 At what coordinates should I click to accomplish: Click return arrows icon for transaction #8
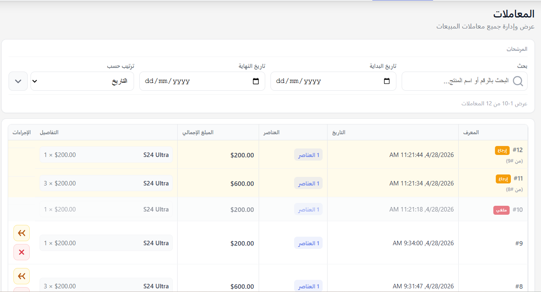pos(22,276)
